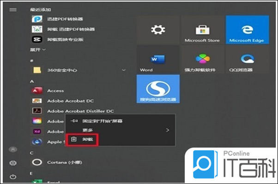
Task: Open the 强力卸载软件 tile
Action: (x=202, y=59)
